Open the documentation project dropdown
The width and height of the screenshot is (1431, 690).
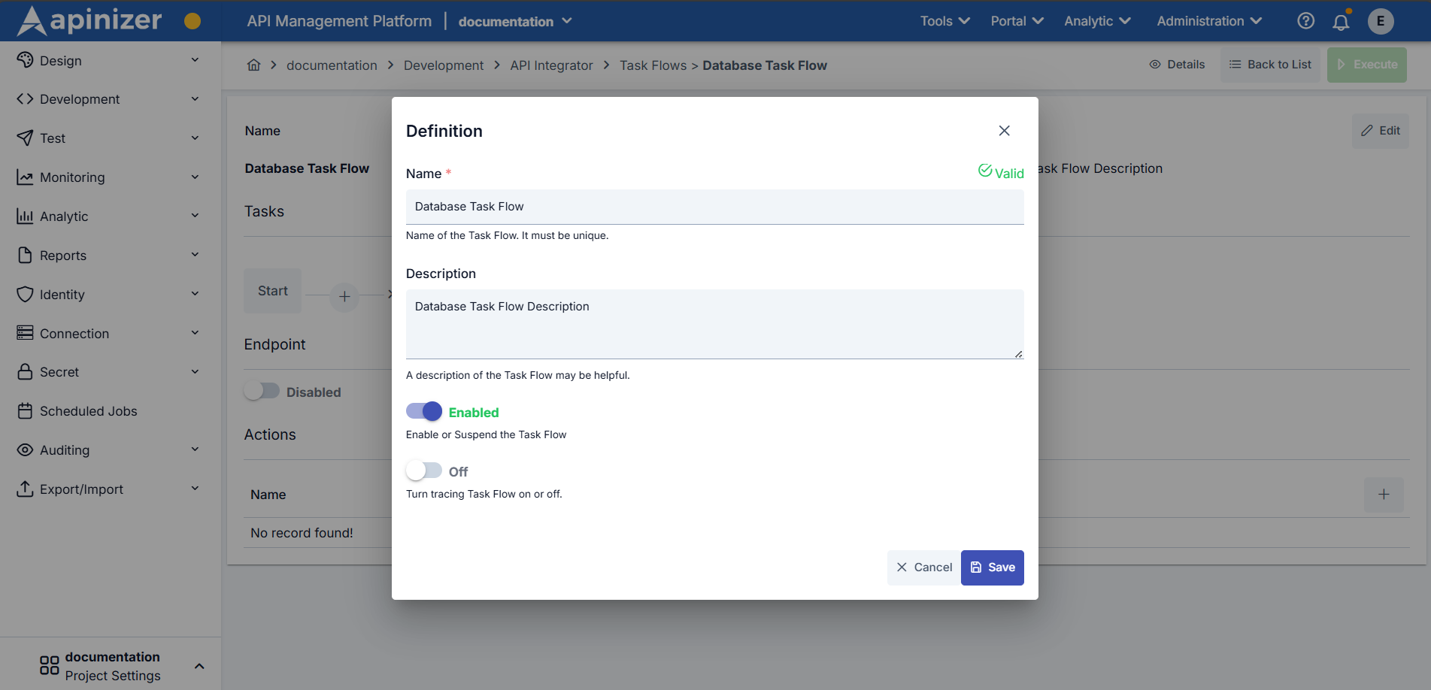514,21
